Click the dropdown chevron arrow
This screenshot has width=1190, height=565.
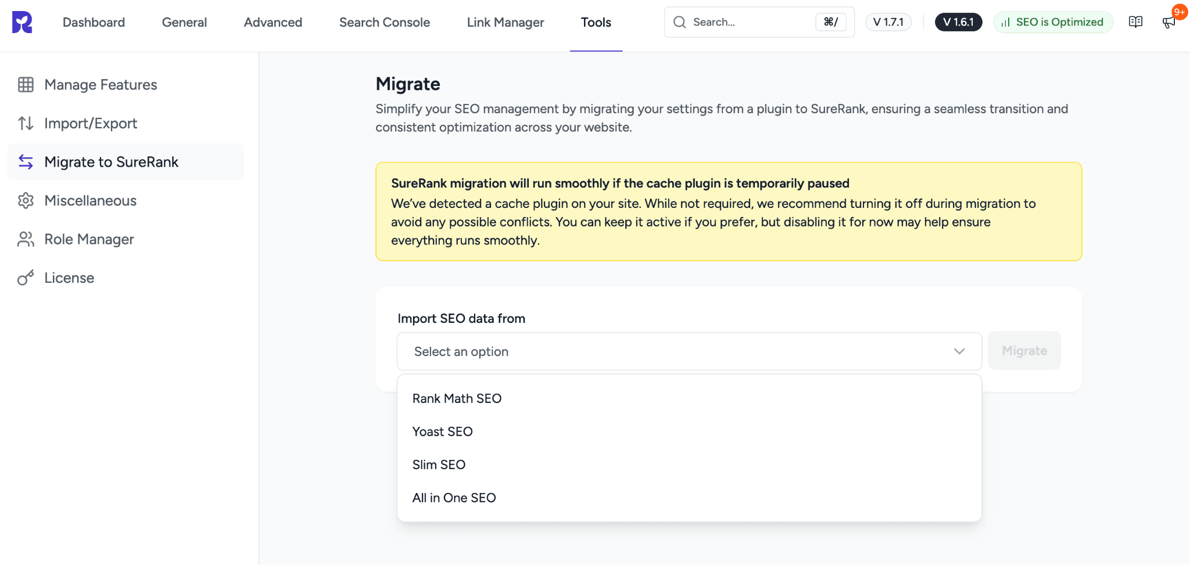959,351
